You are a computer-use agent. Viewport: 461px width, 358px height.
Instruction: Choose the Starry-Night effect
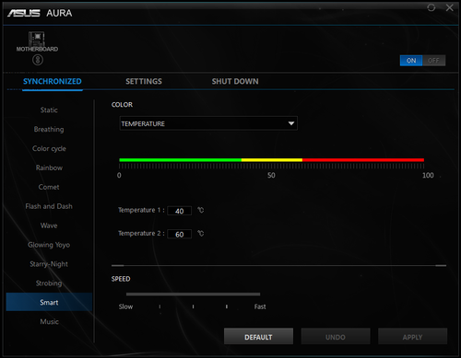click(49, 264)
